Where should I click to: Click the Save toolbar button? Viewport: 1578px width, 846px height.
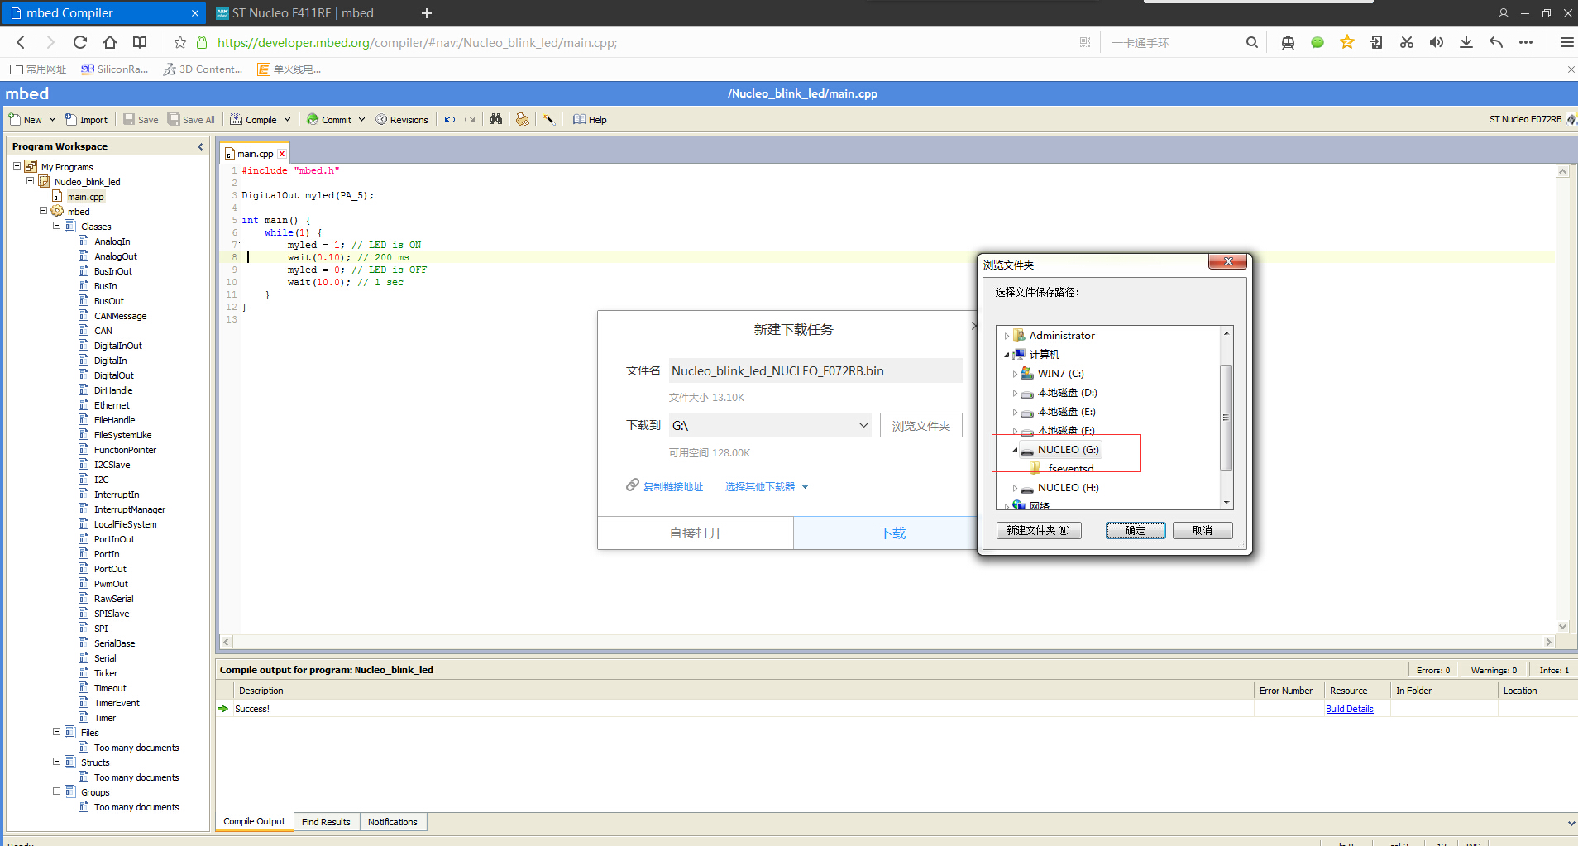[141, 120]
